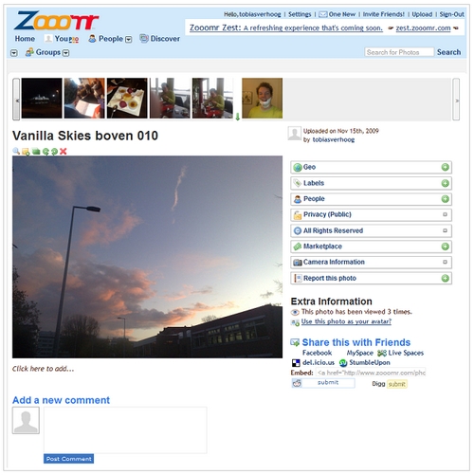
Task: Click the Share with Friends envelope icon
Action: [x=295, y=342]
